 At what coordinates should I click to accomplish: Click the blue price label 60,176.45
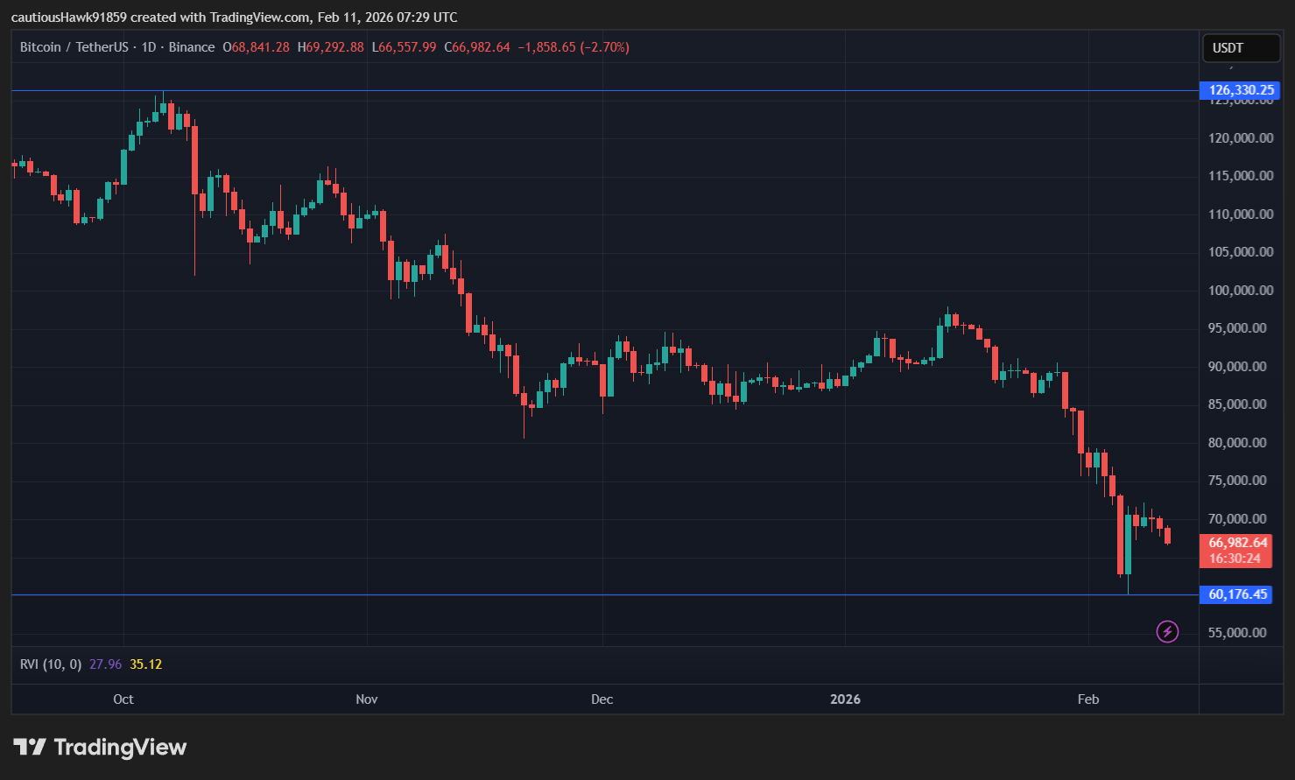(1235, 594)
